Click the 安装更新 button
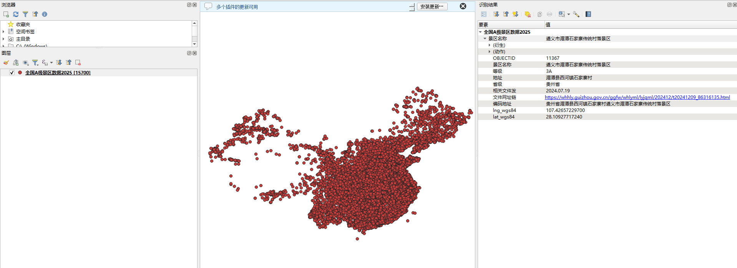737x268 pixels. pos(432,7)
